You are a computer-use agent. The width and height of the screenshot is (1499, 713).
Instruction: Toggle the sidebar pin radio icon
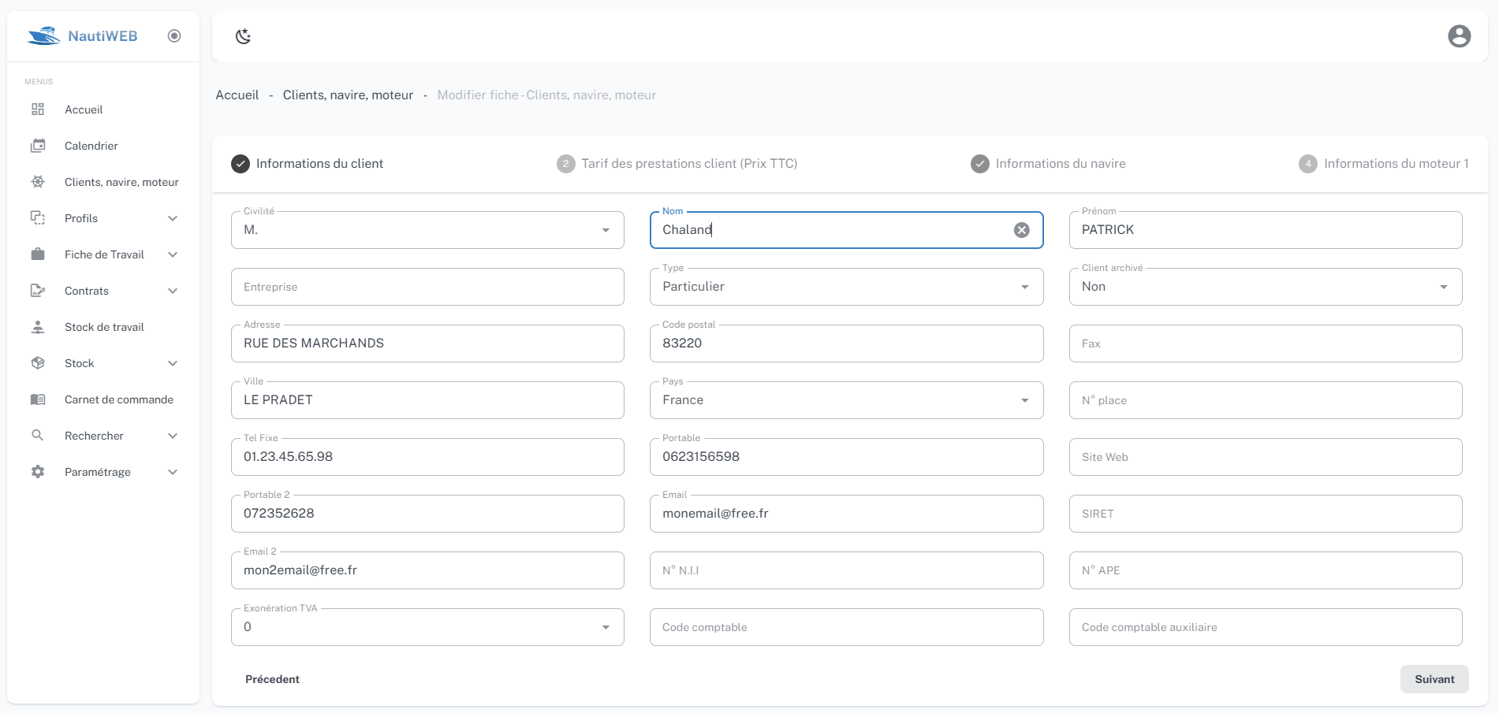[x=174, y=35]
